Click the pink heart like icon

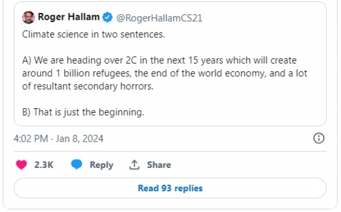[x=22, y=165]
